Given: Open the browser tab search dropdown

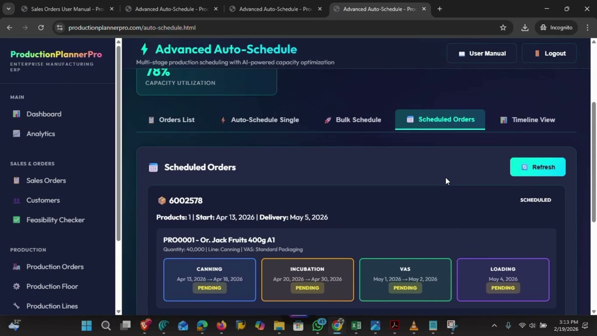Looking at the screenshot, I should [8, 9].
